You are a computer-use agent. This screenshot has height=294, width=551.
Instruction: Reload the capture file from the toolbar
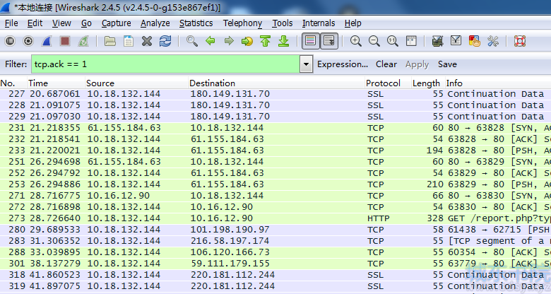[x=165, y=41]
